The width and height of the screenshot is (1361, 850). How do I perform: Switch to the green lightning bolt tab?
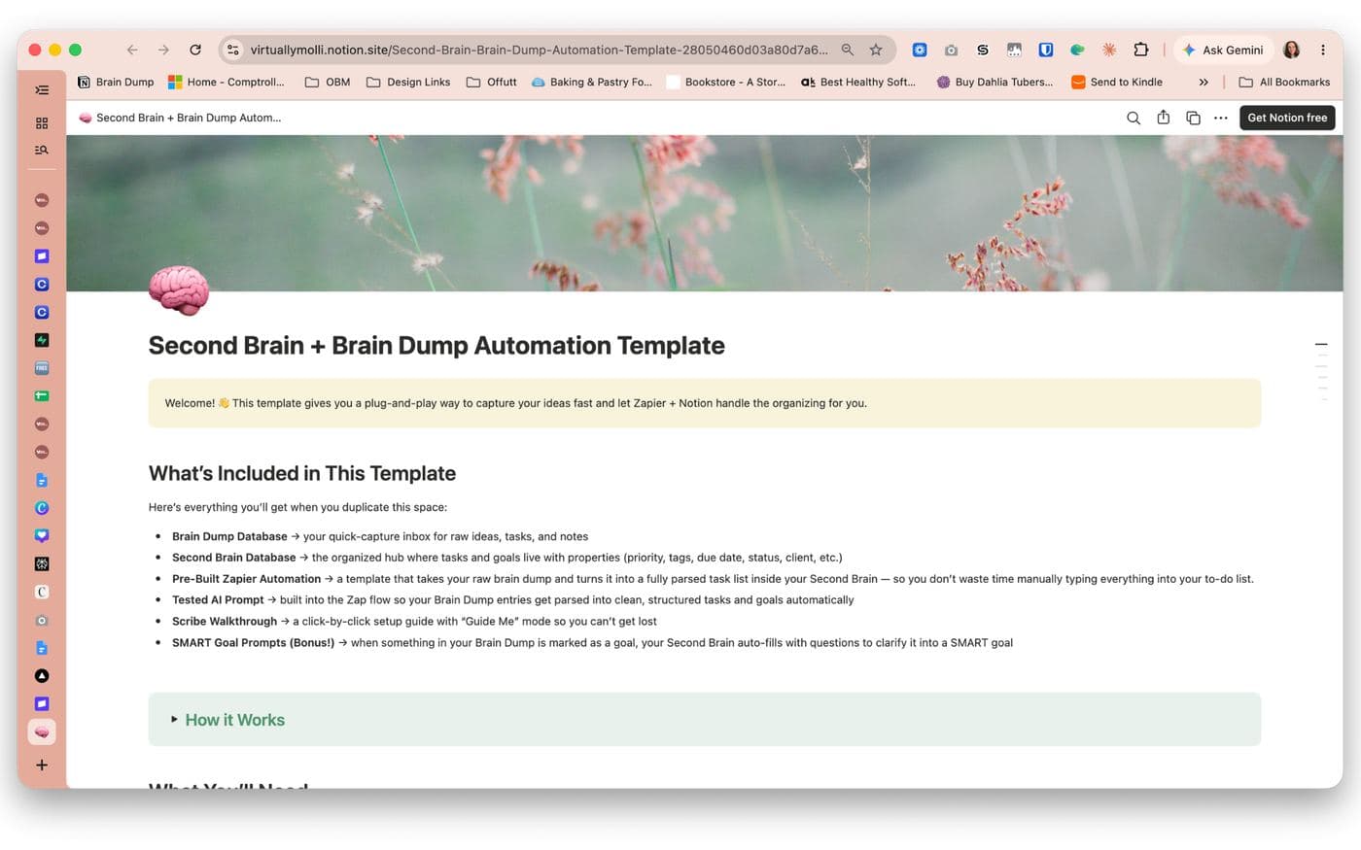point(42,340)
